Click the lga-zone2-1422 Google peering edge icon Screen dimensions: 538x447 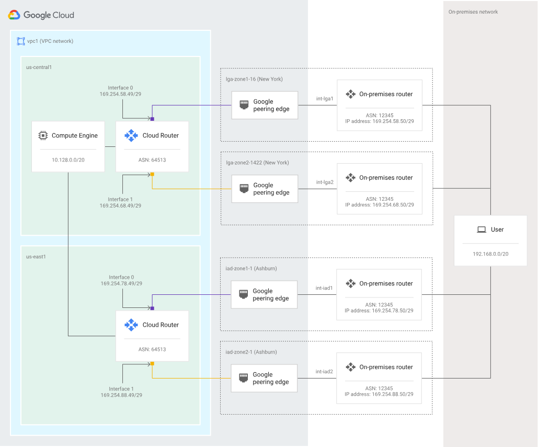coord(244,188)
